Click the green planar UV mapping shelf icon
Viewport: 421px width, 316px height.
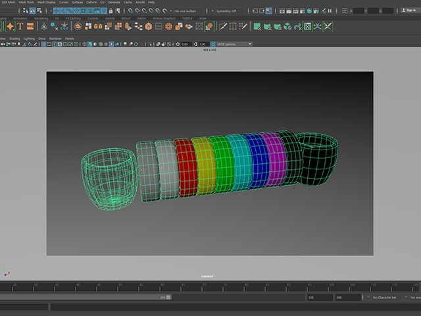(257, 26)
